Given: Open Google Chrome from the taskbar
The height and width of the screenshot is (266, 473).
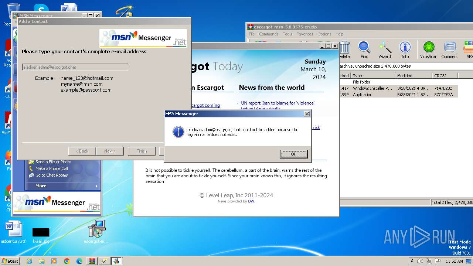Looking at the screenshot, I should (x=67, y=261).
